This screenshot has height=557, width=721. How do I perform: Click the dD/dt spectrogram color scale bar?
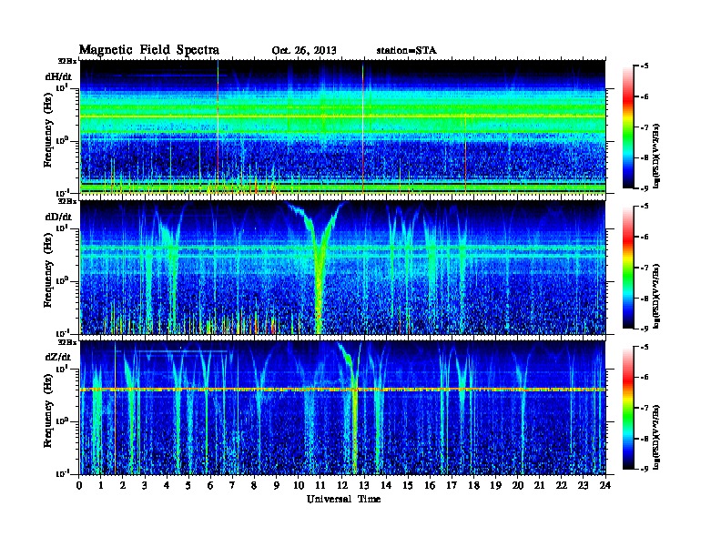pyautogui.click(x=628, y=267)
